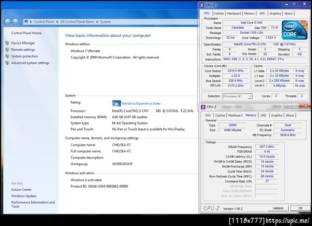Image resolution: width=312 pixels, height=226 pixels.
Task: Click the Product ID 00426-OEM-8992662-00006 text
Action: tap(99, 186)
